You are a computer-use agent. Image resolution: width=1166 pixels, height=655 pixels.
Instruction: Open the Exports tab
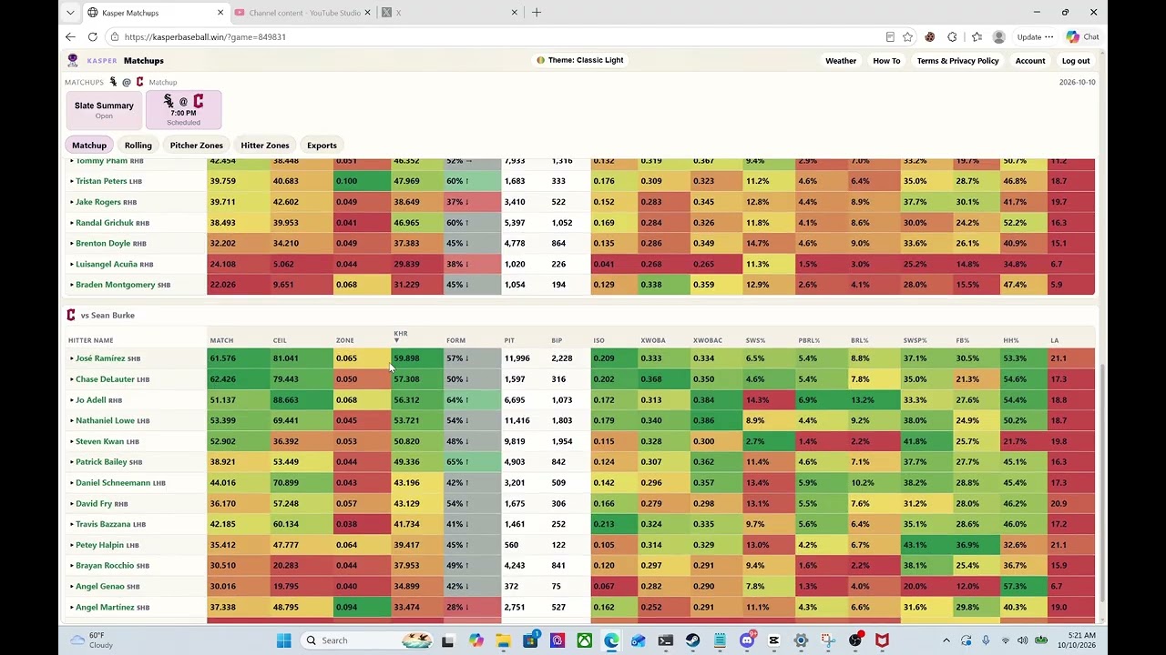point(322,146)
